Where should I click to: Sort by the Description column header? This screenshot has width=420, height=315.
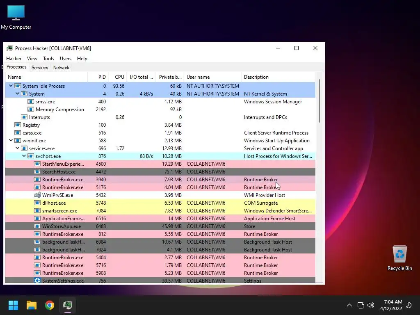tap(278, 77)
